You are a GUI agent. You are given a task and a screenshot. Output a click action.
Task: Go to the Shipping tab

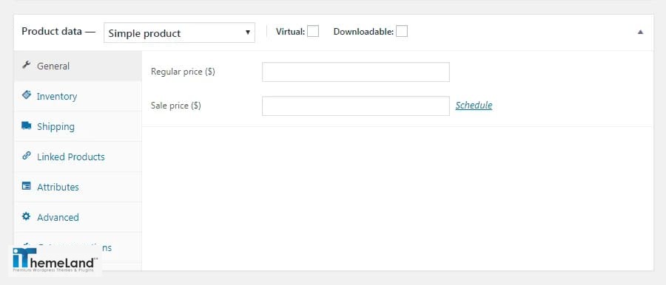coord(78,126)
